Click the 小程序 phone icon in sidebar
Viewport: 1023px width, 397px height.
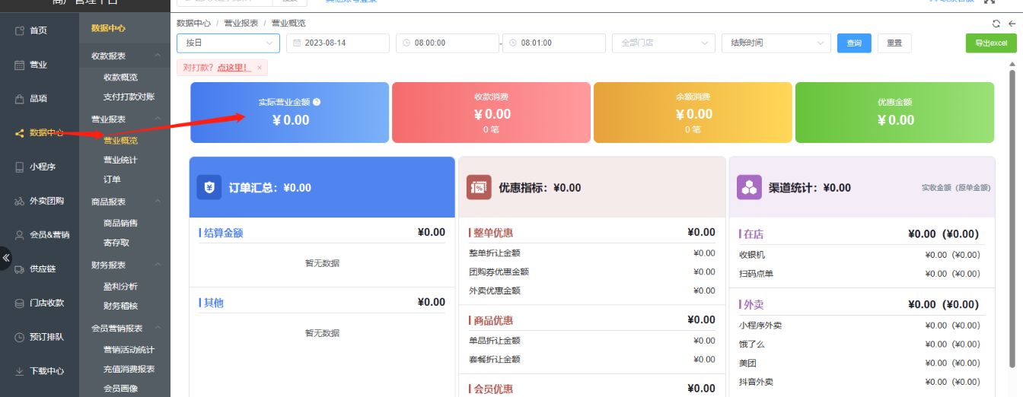(x=20, y=167)
